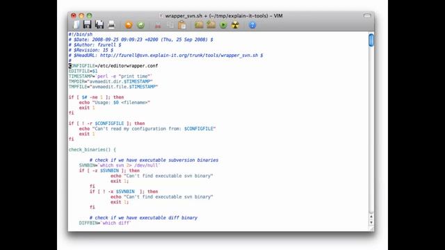This screenshot has height=250, width=445.
Task: Open Help with blue question icon
Action: tap(252, 25)
